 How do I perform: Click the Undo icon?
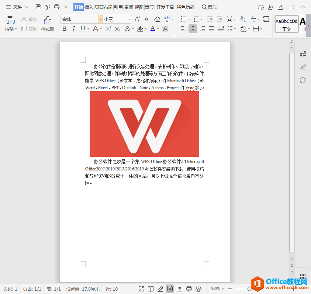pos(48,7)
